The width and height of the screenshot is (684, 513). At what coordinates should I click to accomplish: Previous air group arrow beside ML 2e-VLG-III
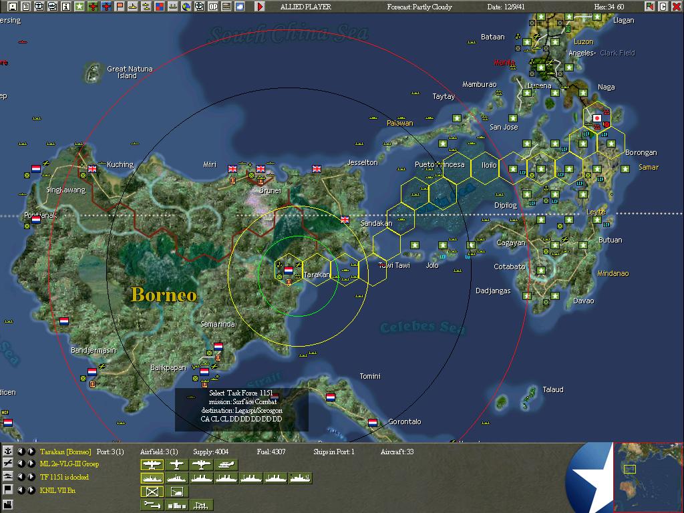(21, 464)
